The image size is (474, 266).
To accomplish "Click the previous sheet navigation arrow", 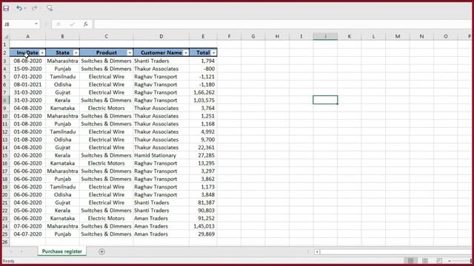I will (11, 251).
